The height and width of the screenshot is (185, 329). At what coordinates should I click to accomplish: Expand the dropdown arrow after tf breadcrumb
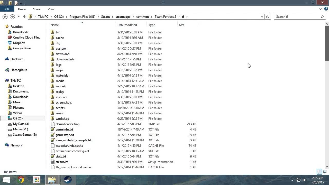pyautogui.click(x=187, y=17)
